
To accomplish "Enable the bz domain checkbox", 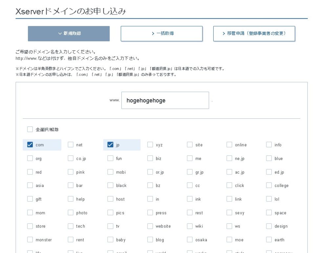I will tap(150, 185).
